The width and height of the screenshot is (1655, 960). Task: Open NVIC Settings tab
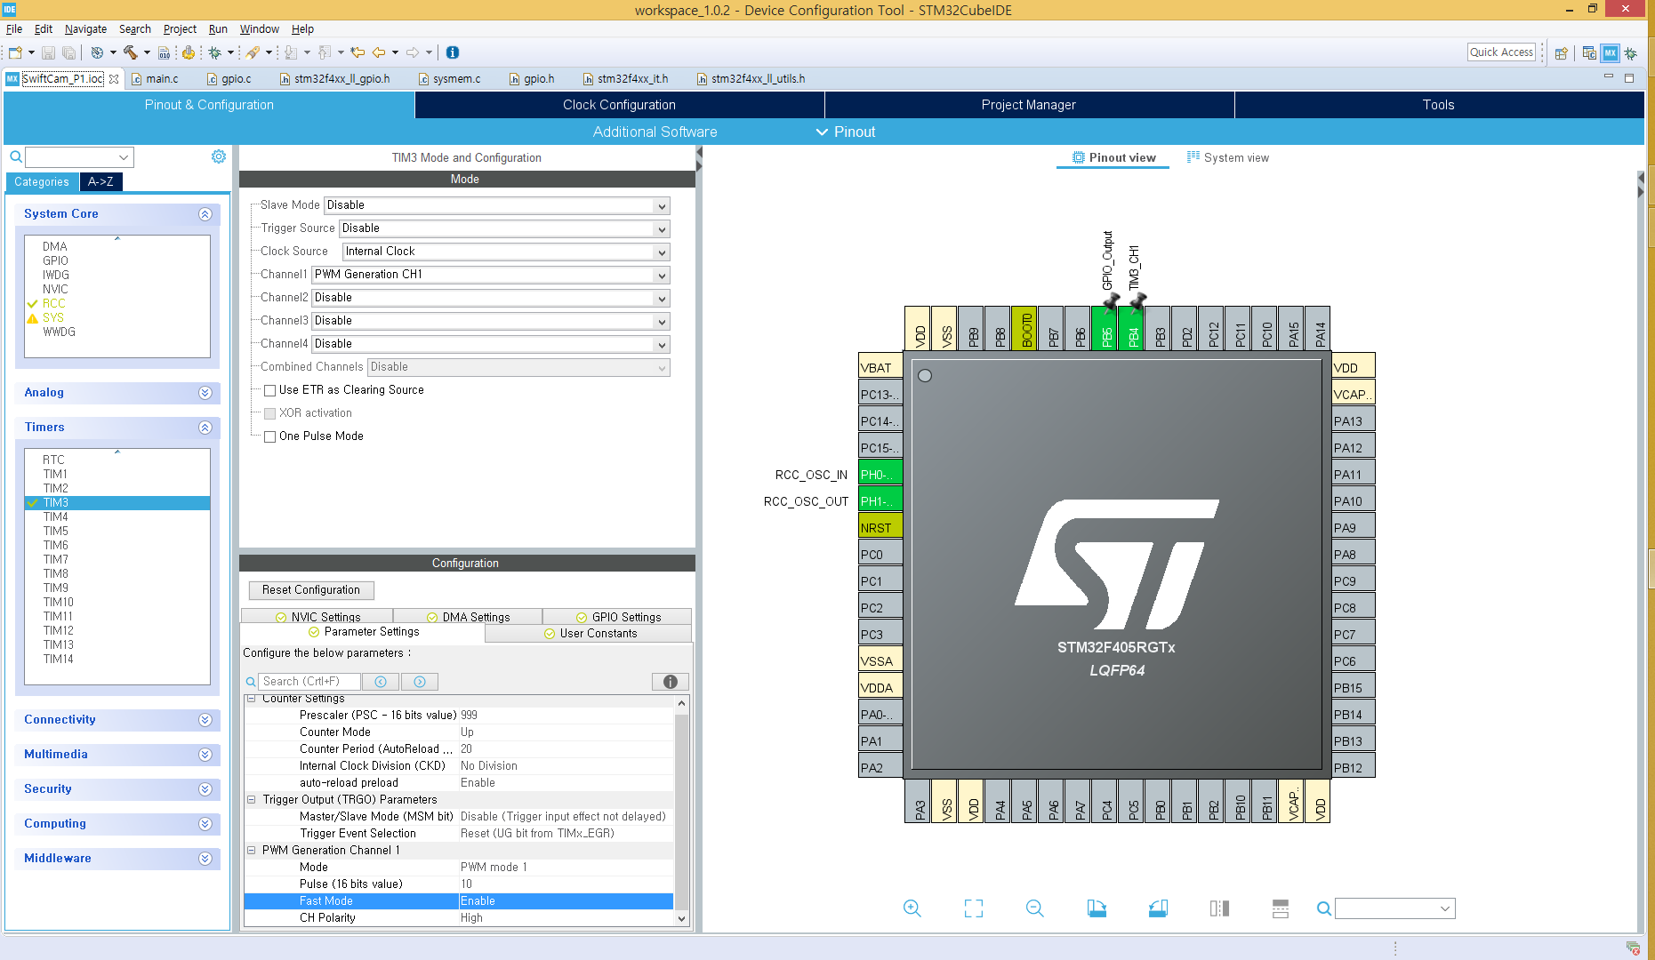click(x=317, y=616)
